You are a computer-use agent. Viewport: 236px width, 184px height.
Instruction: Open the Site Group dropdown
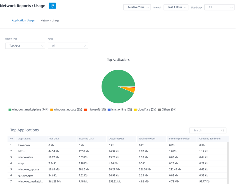(x=219, y=7)
